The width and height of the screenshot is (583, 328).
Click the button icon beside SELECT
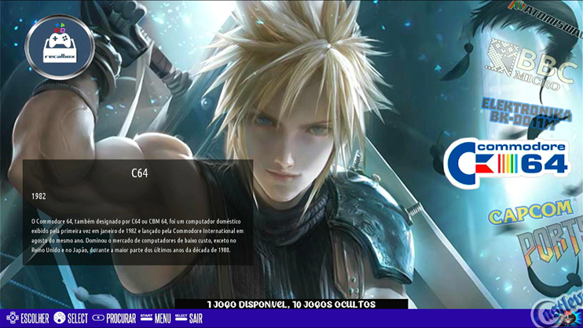pyautogui.click(x=59, y=318)
